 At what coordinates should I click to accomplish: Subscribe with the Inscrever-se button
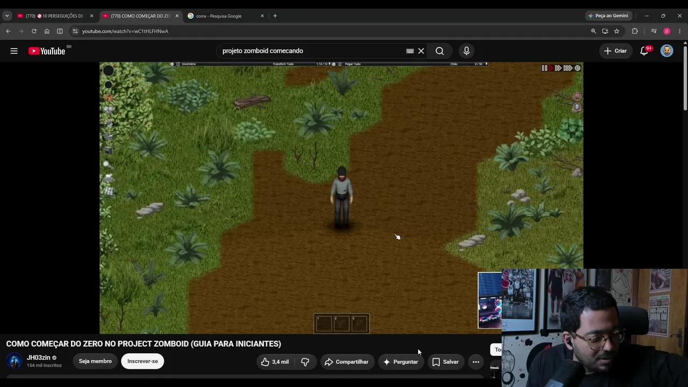click(x=142, y=361)
